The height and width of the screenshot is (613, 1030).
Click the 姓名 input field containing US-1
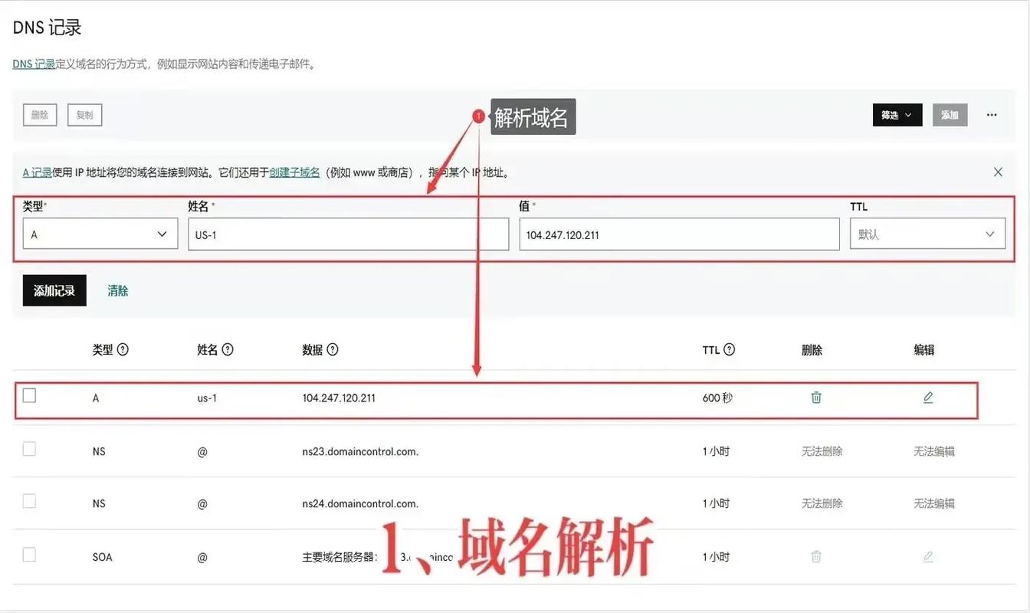pyautogui.click(x=348, y=234)
